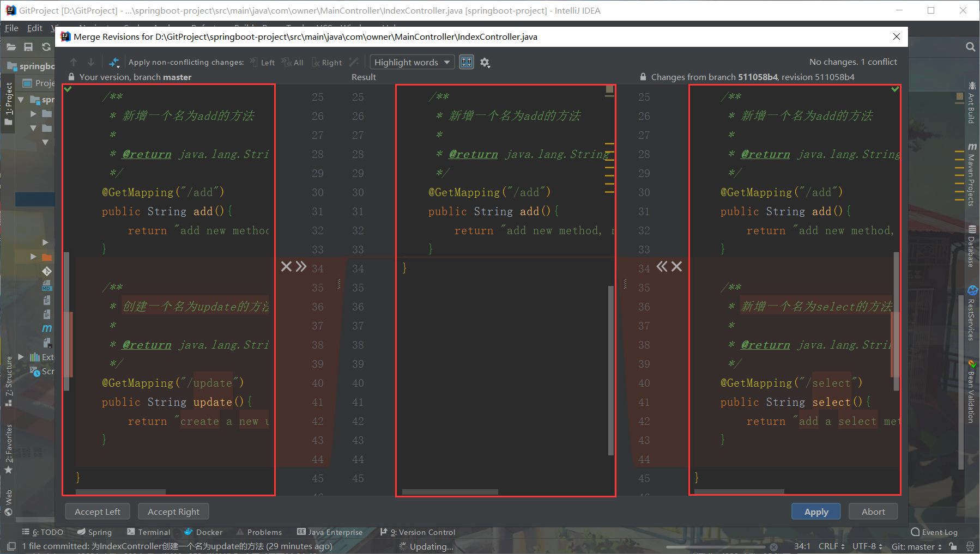Switch to the Terminal tab
The image size is (980, 554).
click(x=149, y=532)
